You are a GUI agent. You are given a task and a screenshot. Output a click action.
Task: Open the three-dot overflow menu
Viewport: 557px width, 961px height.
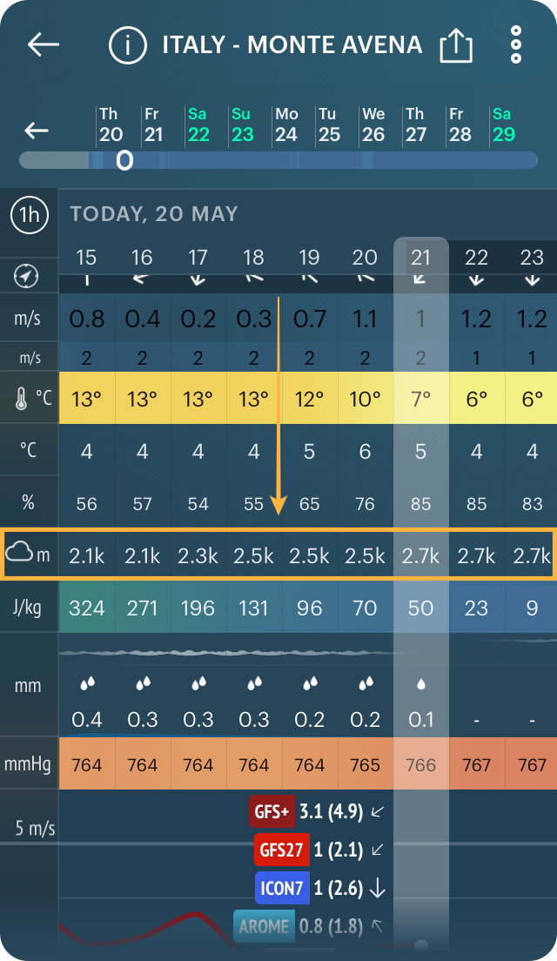(515, 44)
